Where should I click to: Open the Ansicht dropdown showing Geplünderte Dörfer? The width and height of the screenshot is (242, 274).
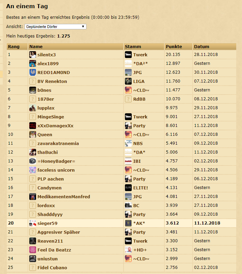pyautogui.click(x=55, y=27)
